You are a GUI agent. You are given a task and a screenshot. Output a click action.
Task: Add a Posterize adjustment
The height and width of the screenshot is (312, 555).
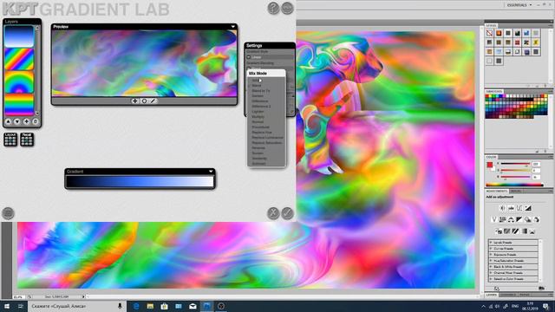506,231
